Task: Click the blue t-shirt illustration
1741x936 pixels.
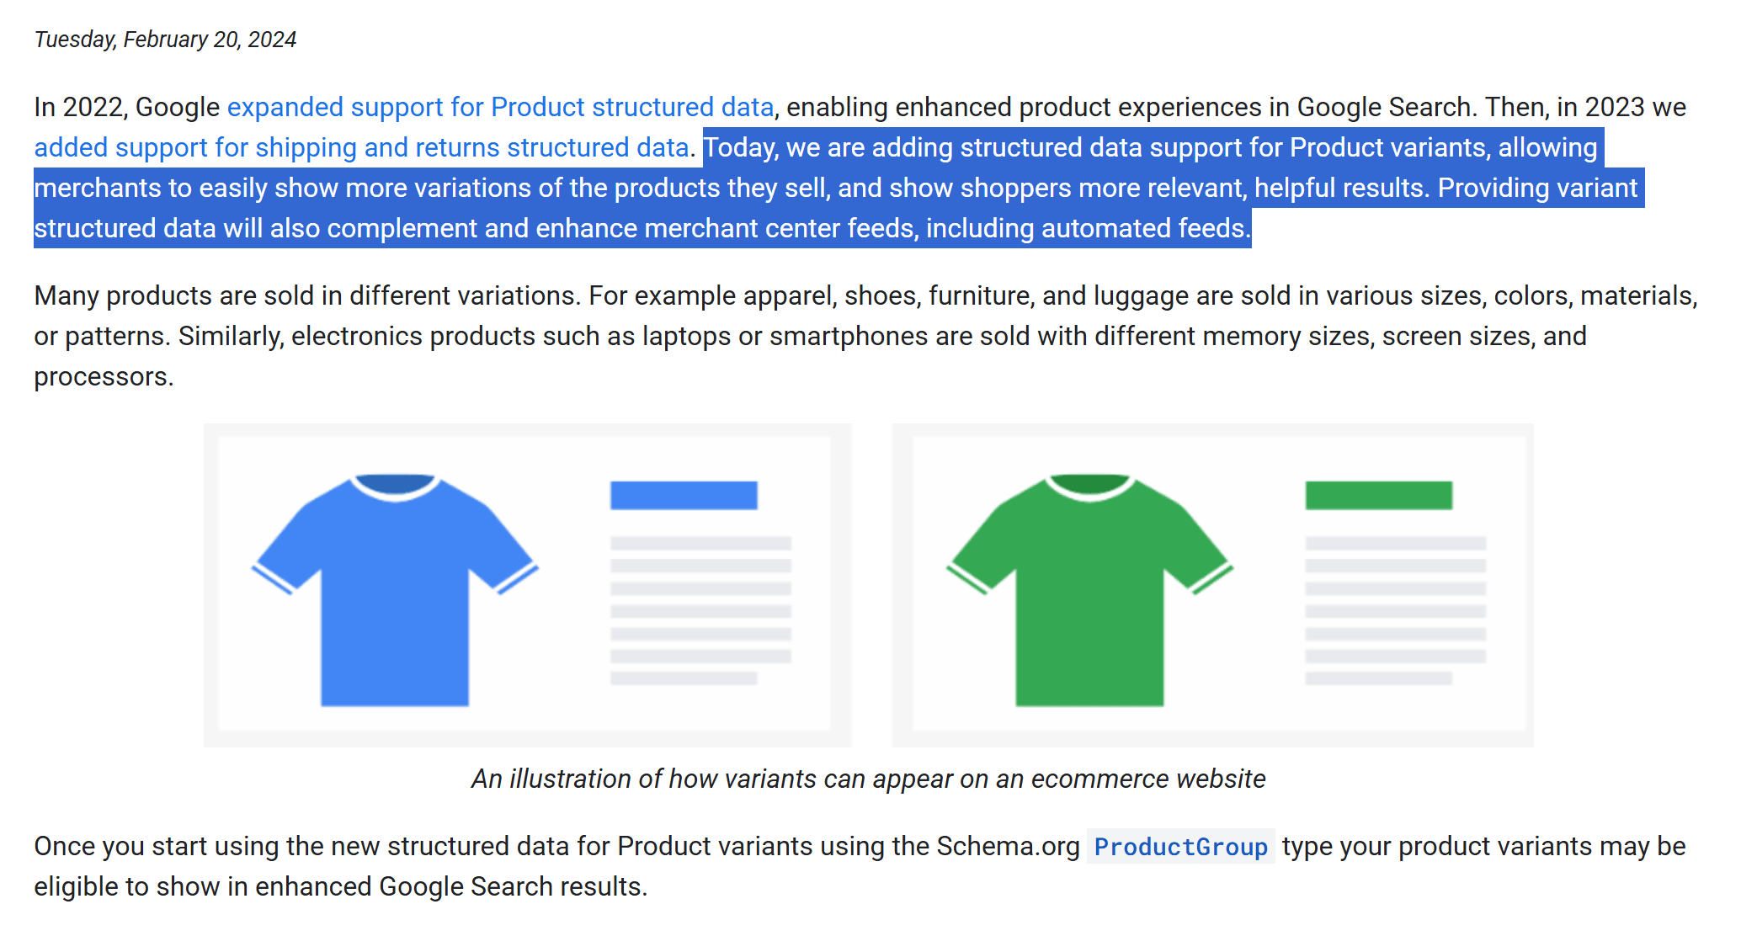Action: point(394,588)
